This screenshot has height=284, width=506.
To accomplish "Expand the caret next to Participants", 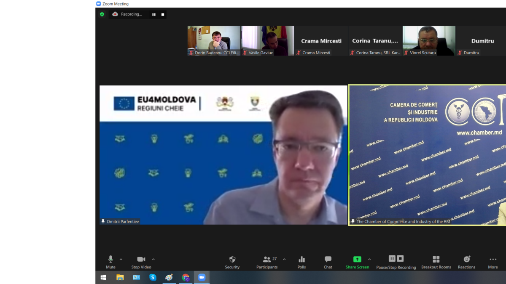I will pyautogui.click(x=284, y=259).
